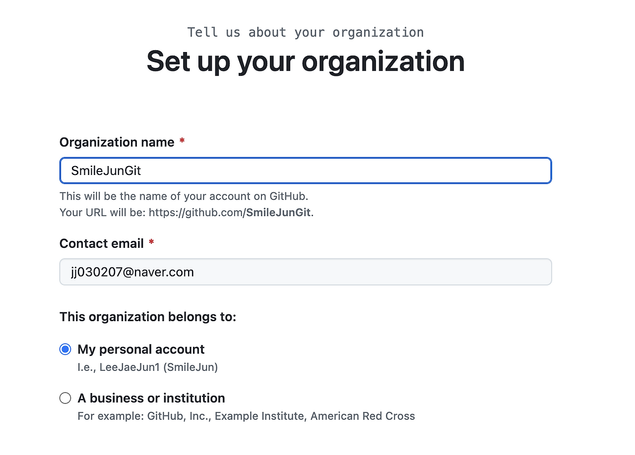The height and width of the screenshot is (455, 635).
Task: Click the American Red Cross example text
Action: [x=363, y=416]
